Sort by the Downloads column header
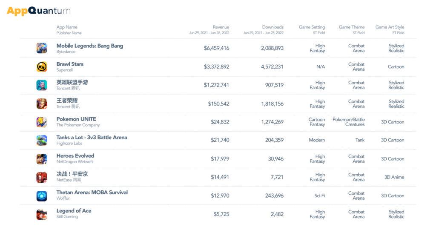The image size is (436, 230). [x=273, y=27]
